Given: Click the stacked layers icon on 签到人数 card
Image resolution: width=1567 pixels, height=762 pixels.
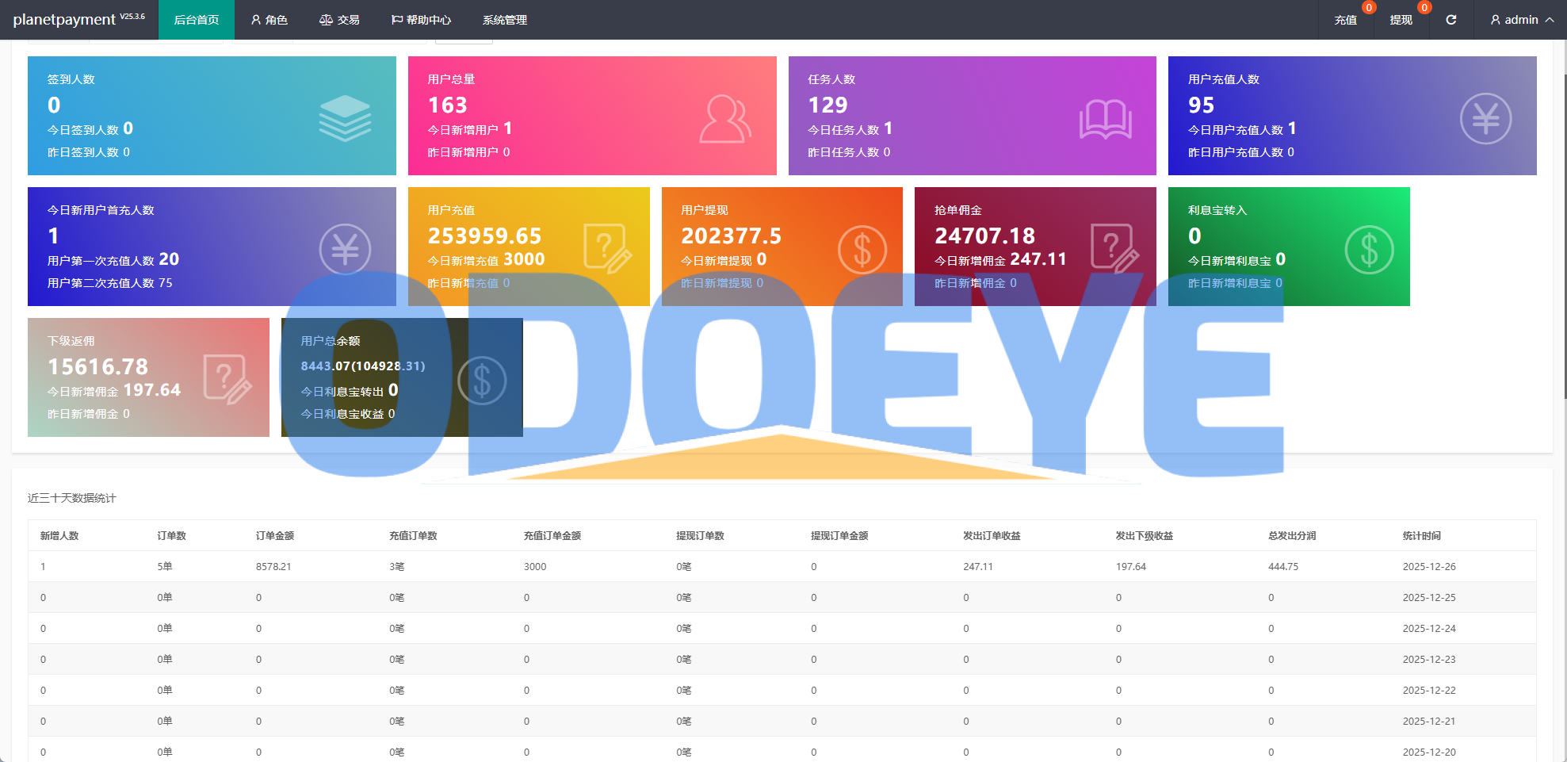Looking at the screenshot, I should (x=345, y=118).
